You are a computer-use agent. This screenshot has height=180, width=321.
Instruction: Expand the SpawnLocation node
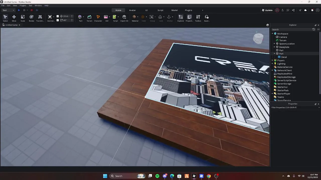(274, 44)
